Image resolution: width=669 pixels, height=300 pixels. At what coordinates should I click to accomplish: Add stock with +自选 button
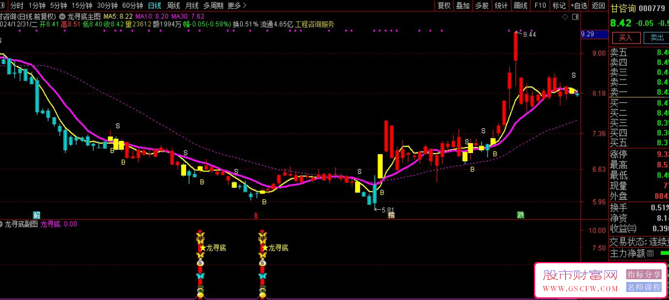pyautogui.click(x=579, y=5)
